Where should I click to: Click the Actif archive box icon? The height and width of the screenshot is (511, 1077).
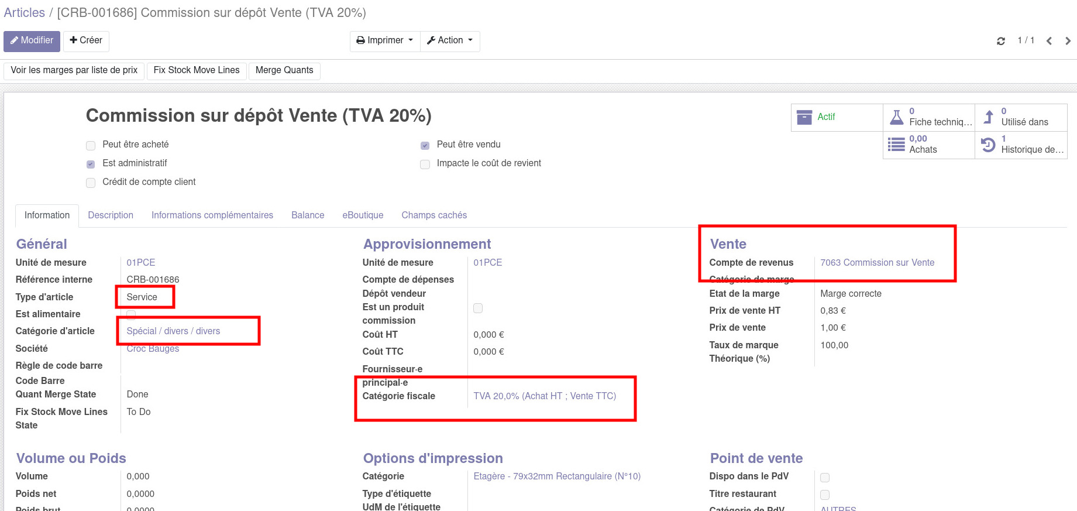[804, 117]
